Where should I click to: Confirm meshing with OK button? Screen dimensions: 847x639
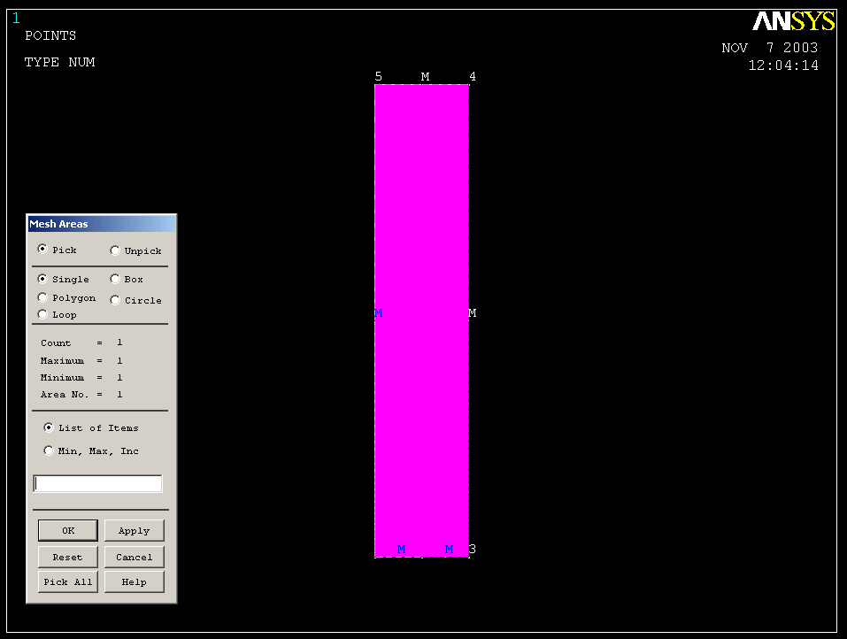[68, 530]
